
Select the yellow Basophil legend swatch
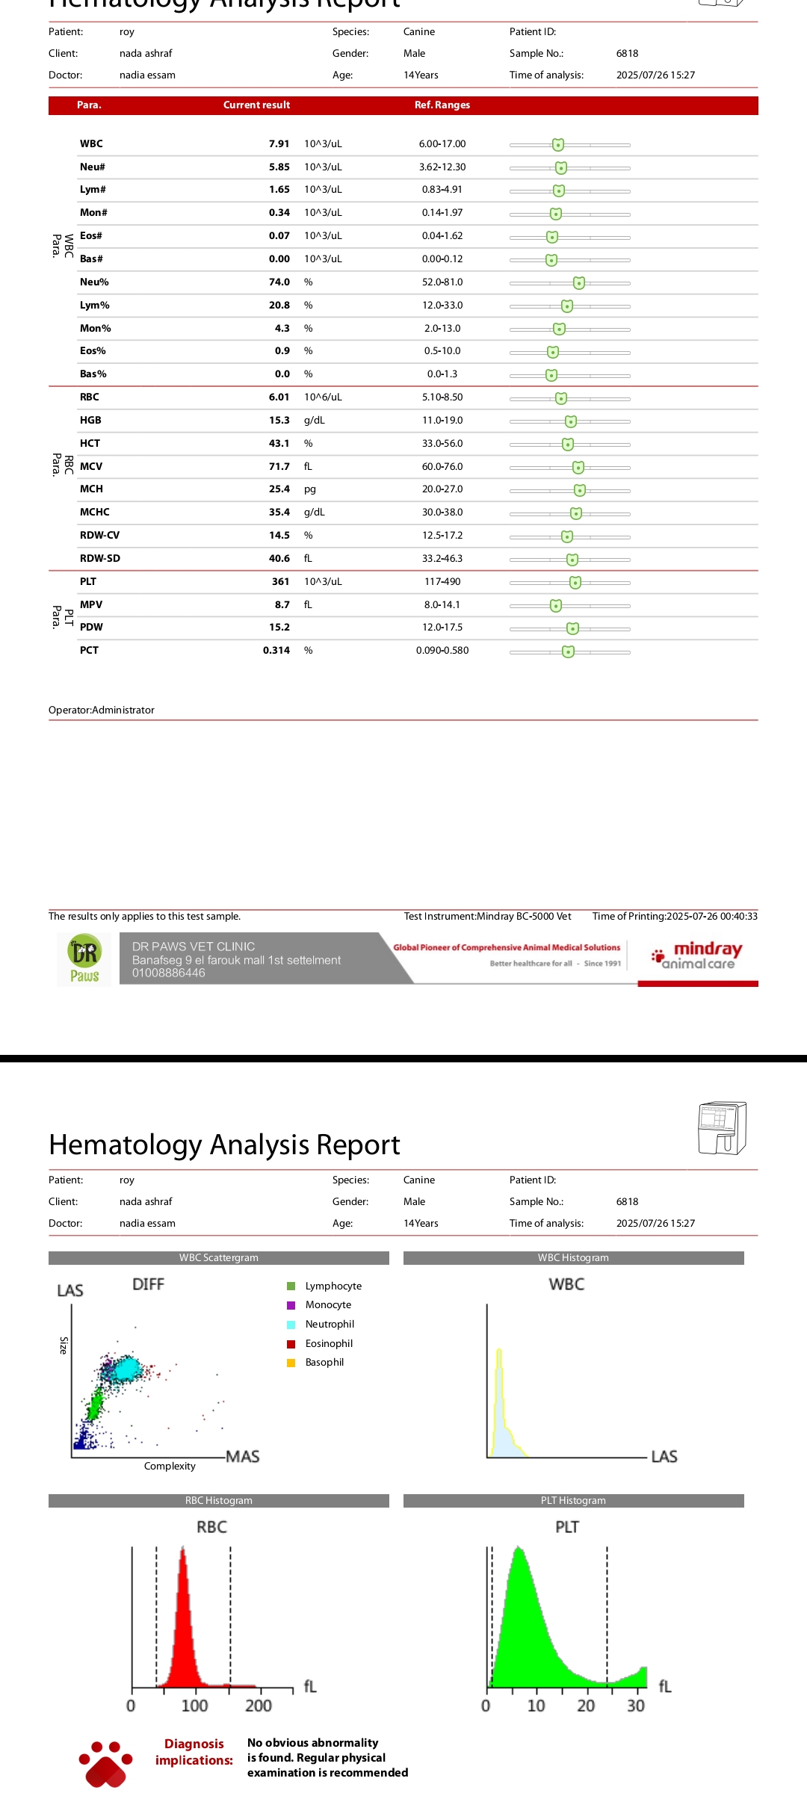click(291, 1363)
